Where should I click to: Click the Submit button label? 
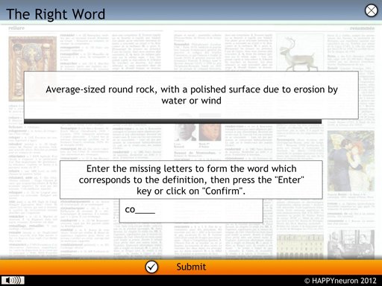click(x=191, y=267)
